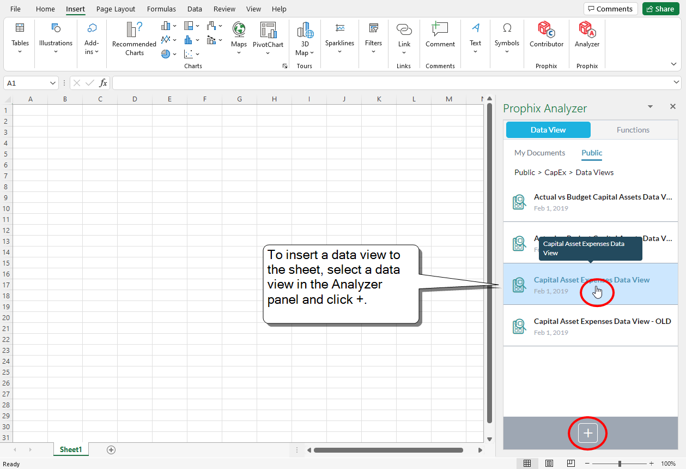Insert a column or bar chart
The width and height of the screenshot is (686, 469).
[169, 26]
